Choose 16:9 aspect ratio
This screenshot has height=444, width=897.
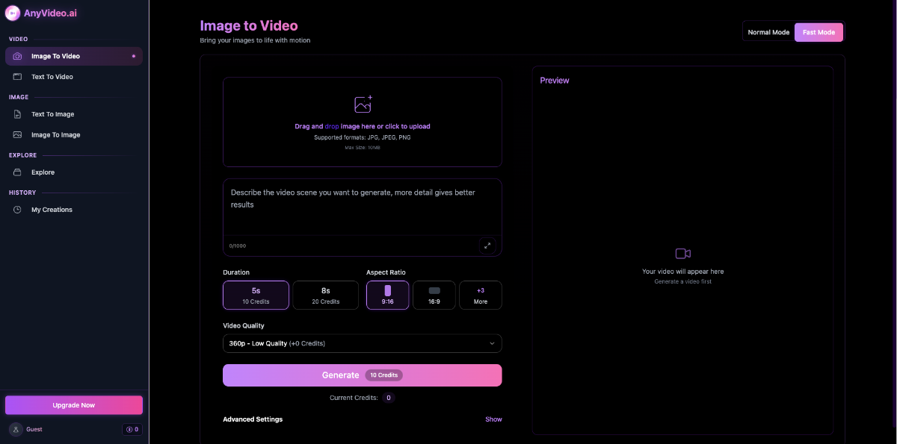434,295
